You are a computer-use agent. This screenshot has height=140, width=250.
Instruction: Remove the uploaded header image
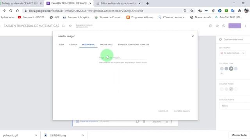coord(243,53)
